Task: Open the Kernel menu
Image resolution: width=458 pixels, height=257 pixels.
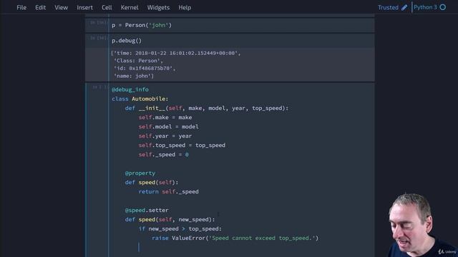Action: click(130, 8)
